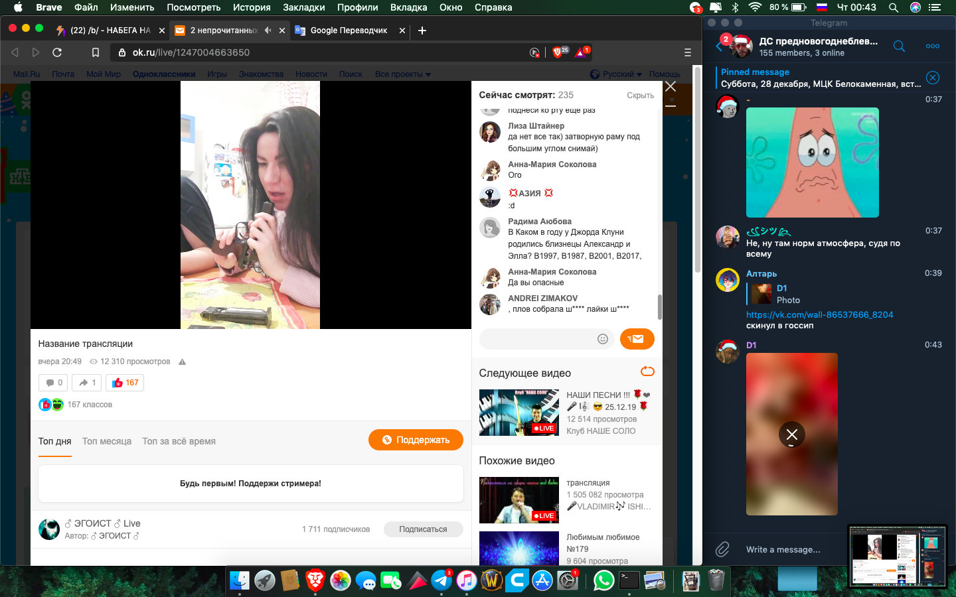Screen dimensions: 956x597
Task: Click the share button showing 1
Action: click(87, 383)
